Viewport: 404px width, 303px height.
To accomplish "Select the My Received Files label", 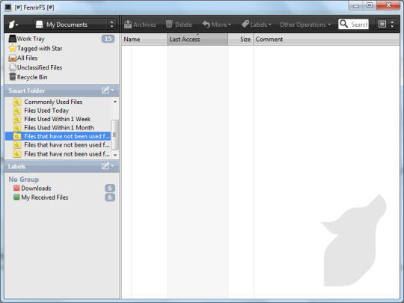I will click(x=61, y=197).
